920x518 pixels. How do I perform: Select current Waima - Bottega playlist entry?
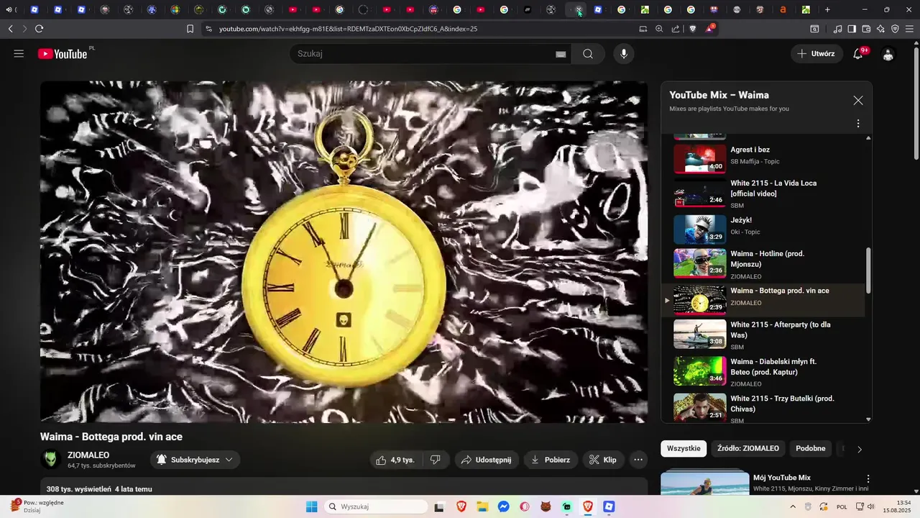[763, 300]
